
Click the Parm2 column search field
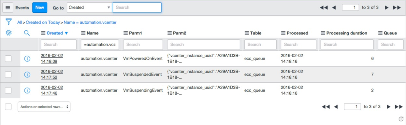pyautogui.click(x=204, y=45)
